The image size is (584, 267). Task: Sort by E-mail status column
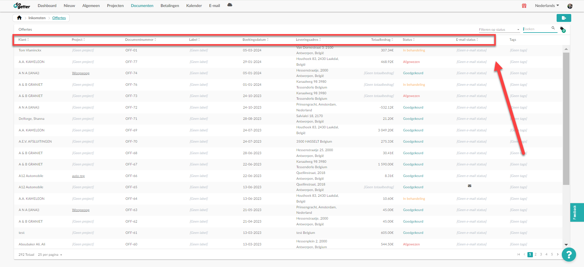(x=467, y=40)
